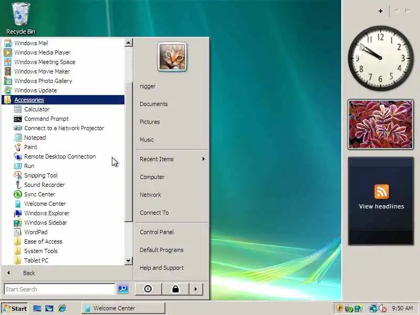Expand the Ease of Access folder
Screen dimensions: 420x315
click(x=63, y=241)
